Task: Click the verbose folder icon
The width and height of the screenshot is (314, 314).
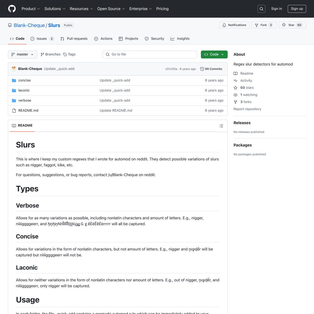Action: click(14, 100)
